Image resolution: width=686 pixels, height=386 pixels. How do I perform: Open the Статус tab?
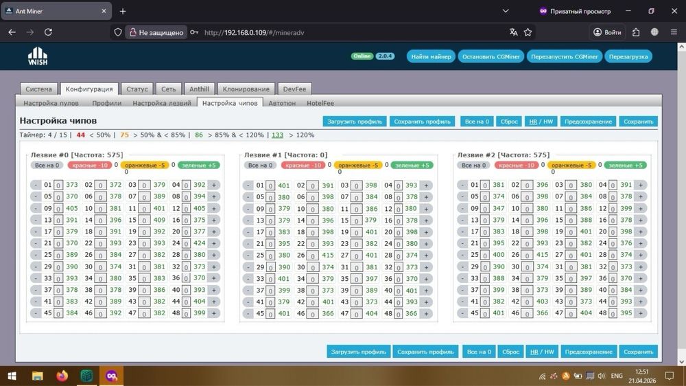[137, 89]
